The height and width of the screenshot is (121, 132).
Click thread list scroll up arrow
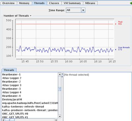pos(59,74)
